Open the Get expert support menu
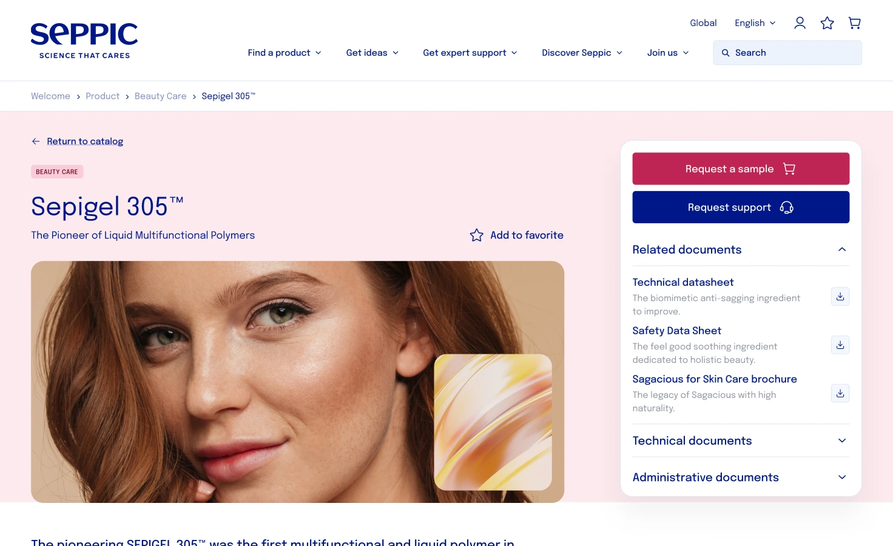893x546 pixels. pyautogui.click(x=470, y=53)
